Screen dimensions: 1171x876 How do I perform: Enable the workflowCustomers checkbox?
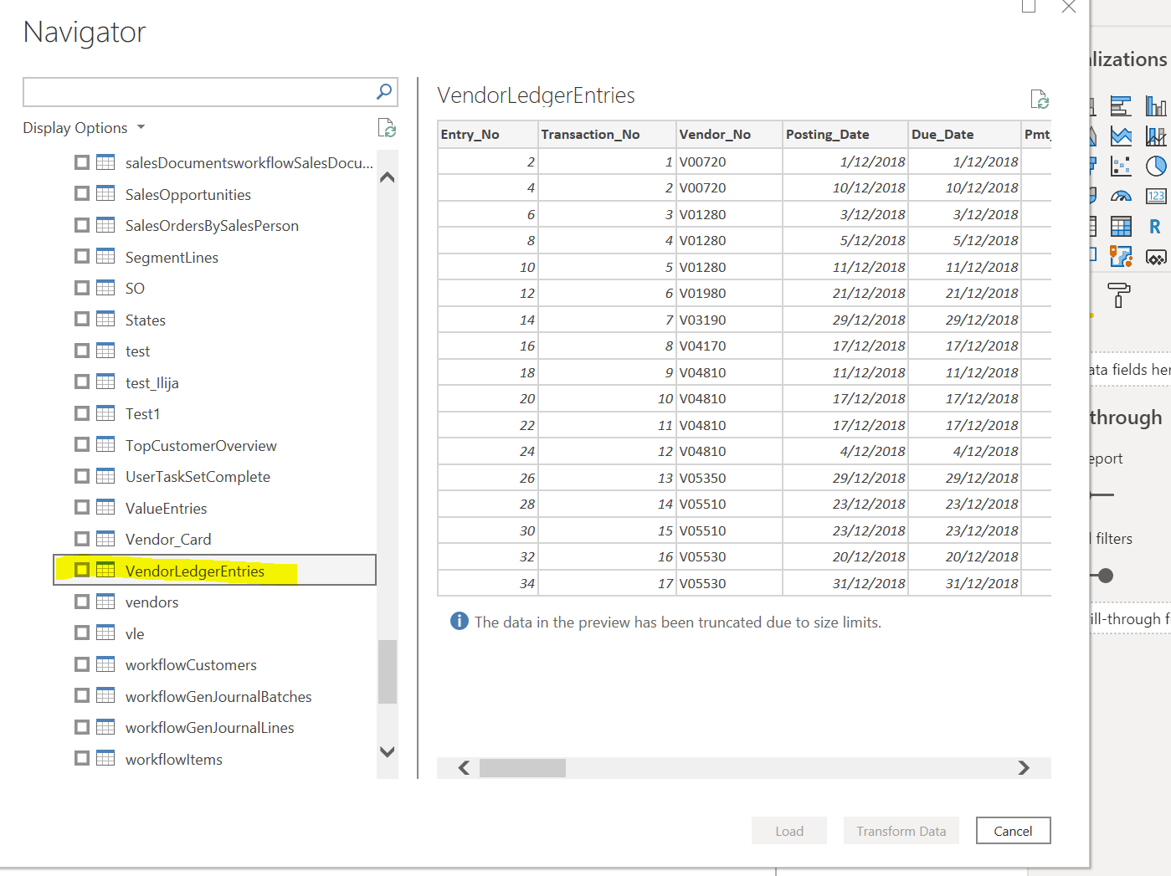click(x=81, y=664)
